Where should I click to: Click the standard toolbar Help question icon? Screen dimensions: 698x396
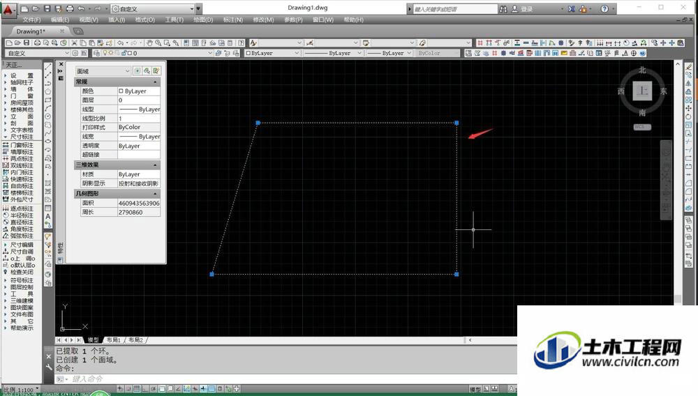point(241,43)
